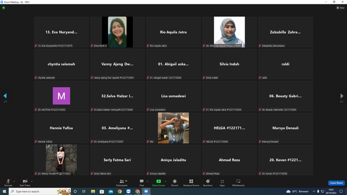
Task: Select the raldi participant tile
Action: (286, 64)
